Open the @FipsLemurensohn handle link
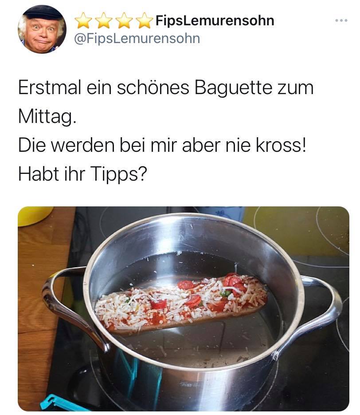360x415 pixels. (x=137, y=39)
